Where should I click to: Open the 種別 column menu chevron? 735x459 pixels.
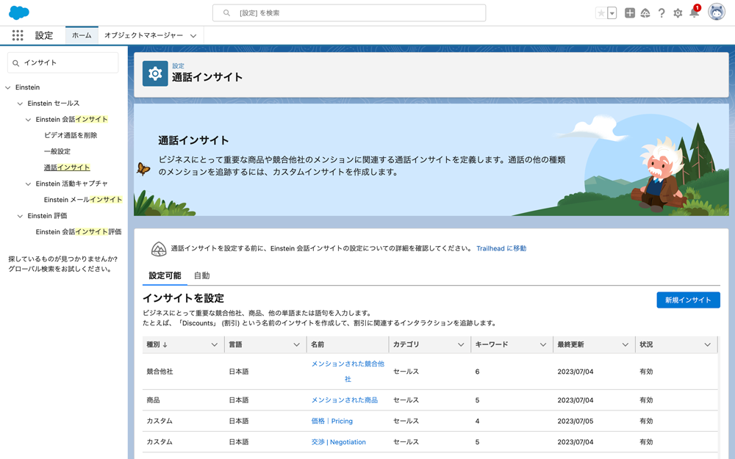[x=215, y=344]
